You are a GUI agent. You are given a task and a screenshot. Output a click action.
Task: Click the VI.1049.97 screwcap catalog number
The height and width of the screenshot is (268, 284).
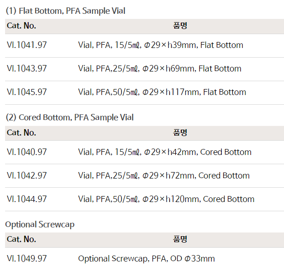click(x=27, y=259)
